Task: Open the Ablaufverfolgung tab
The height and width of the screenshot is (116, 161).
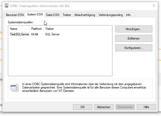Action: pyautogui.click(x=85, y=15)
